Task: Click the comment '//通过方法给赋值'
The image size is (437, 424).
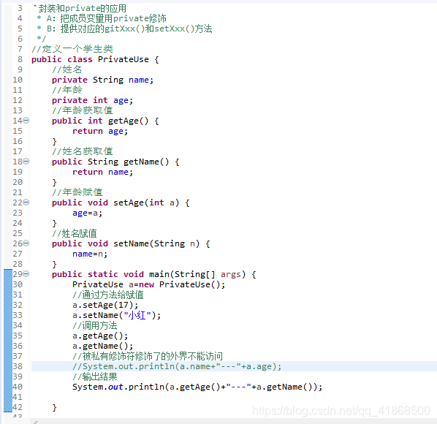Action: pos(108,295)
